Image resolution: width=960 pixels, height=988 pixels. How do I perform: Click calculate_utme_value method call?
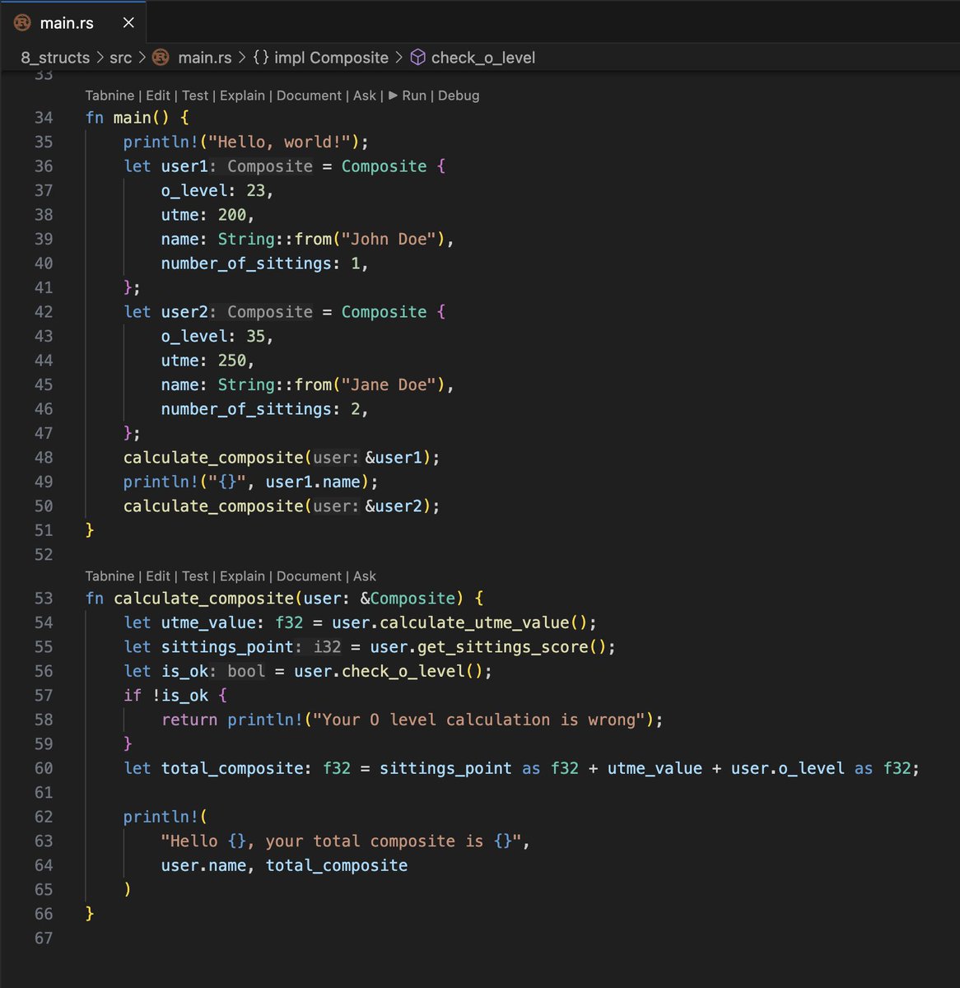(x=474, y=622)
